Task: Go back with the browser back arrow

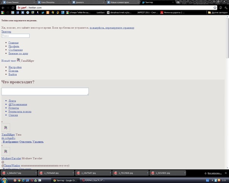Action: point(3,8)
